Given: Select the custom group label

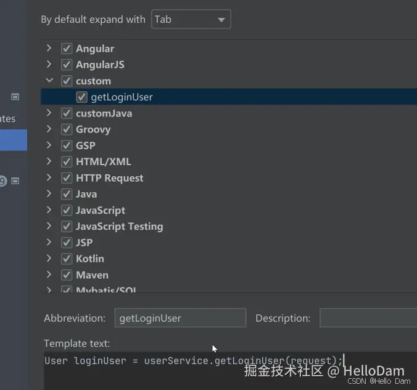Looking at the screenshot, I should pyautogui.click(x=93, y=81).
